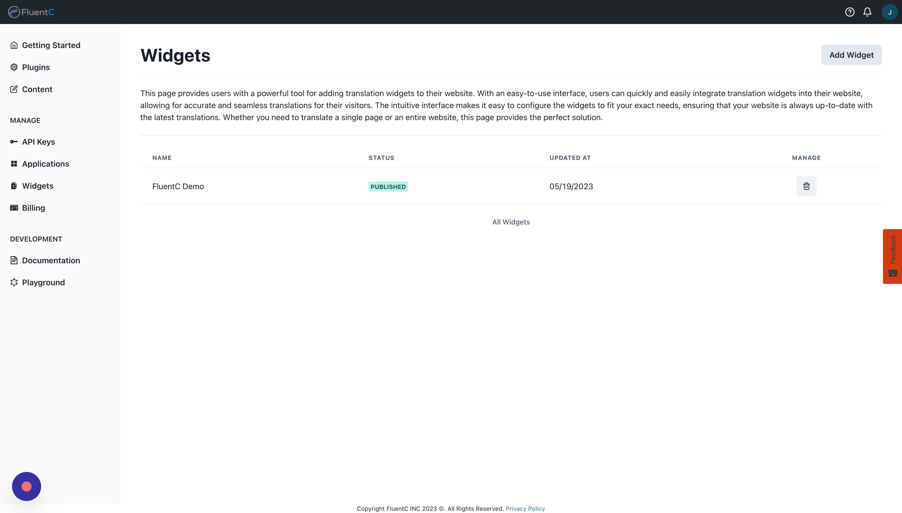Screen dimensions: 902x513
Task: Click the PUBLISHED status badge
Action: click(x=388, y=187)
